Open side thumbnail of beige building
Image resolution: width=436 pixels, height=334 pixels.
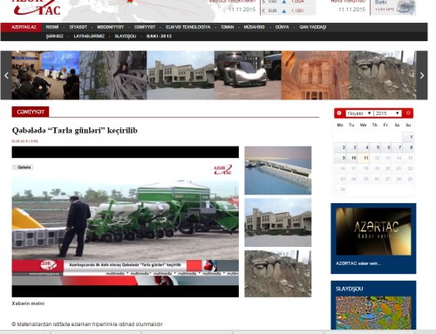coord(278,222)
